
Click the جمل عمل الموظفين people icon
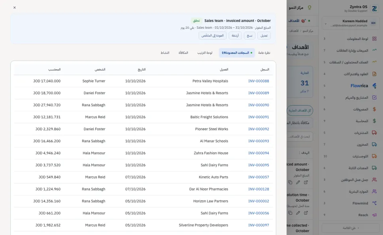point(374,180)
